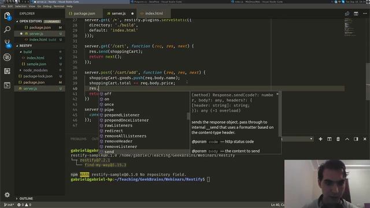Switch to the package.json editor tab

[x=84, y=13]
